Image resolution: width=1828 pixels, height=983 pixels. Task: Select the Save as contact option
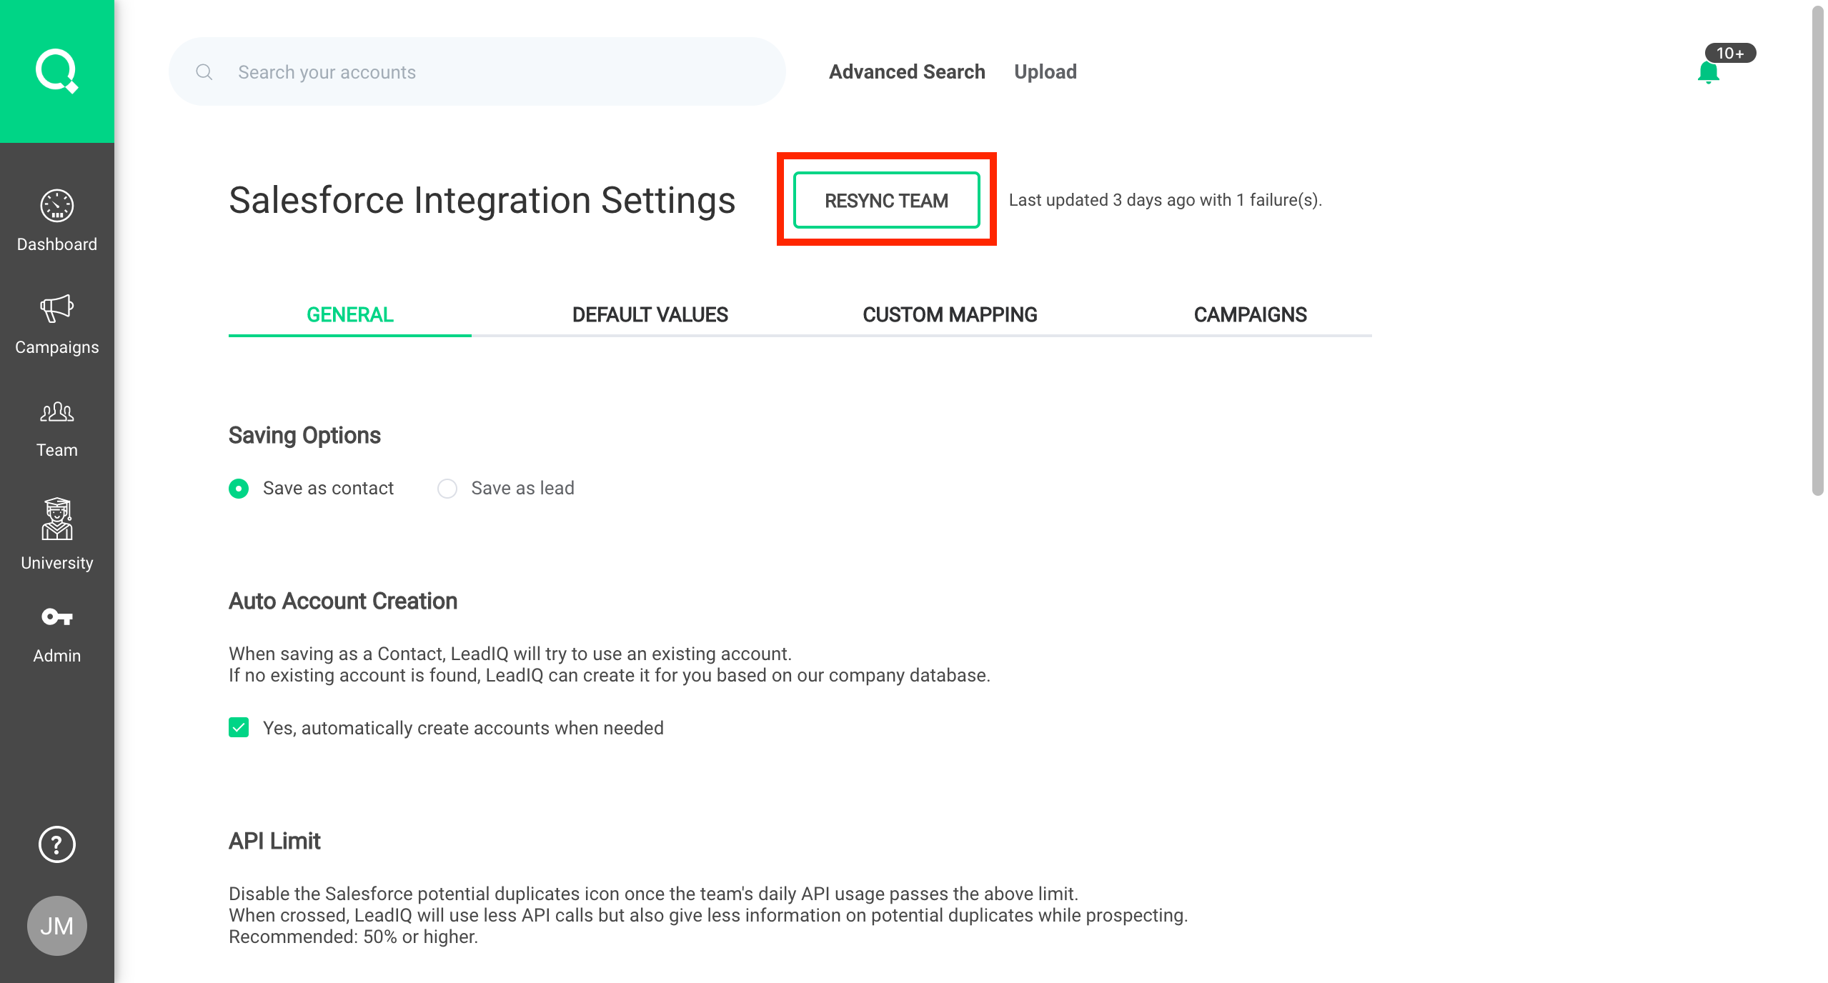(239, 489)
